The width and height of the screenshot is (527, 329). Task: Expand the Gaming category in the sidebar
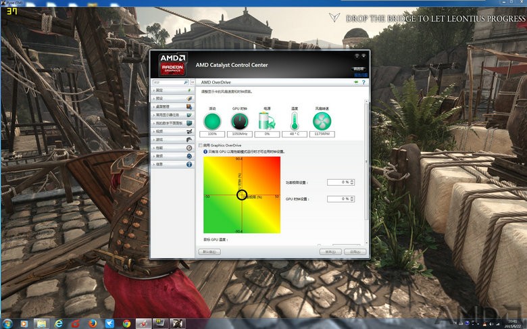pyautogui.click(x=173, y=139)
